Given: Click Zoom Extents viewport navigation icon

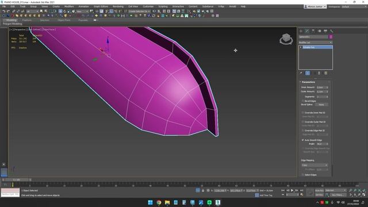Looking at the screenshot, I should 359,190.
